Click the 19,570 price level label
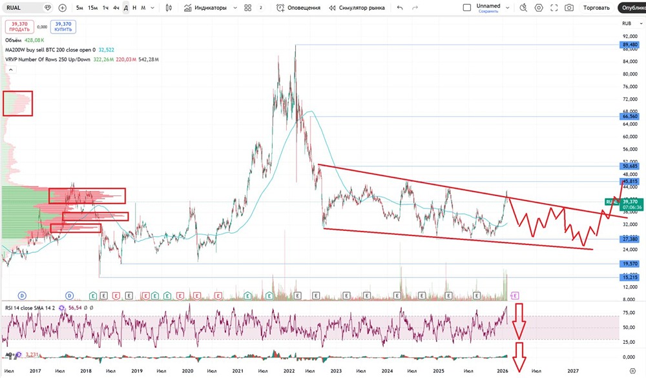 click(630, 264)
